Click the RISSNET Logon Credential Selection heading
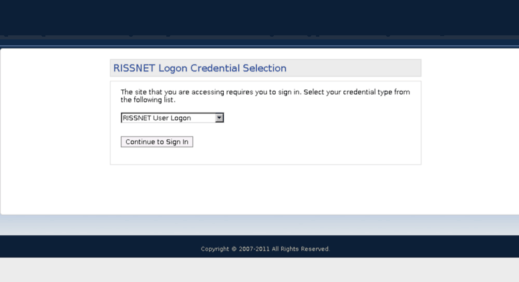Viewport: 519px width, 282px height. (x=200, y=68)
